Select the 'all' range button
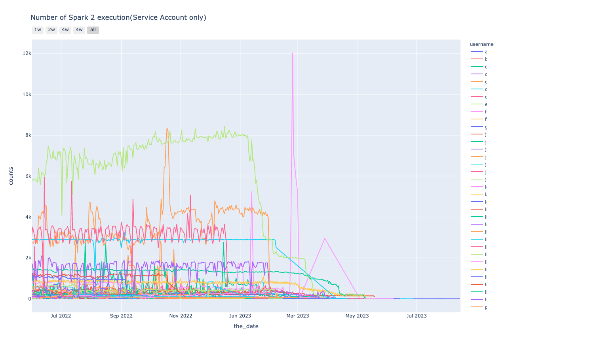Viewport: 609px width, 344px height. pyautogui.click(x=93, y=30)
